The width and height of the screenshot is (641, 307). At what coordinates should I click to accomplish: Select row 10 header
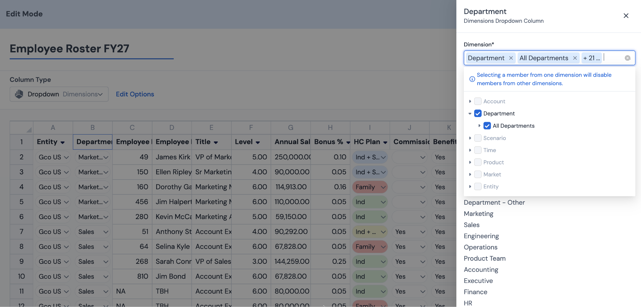point(22,277)
